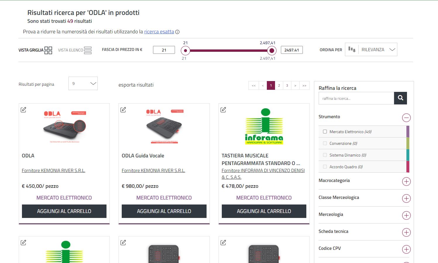Click the magnifier search button in Raffina la ricerca
Screen dimensions: 438x263
click(400, 98)
